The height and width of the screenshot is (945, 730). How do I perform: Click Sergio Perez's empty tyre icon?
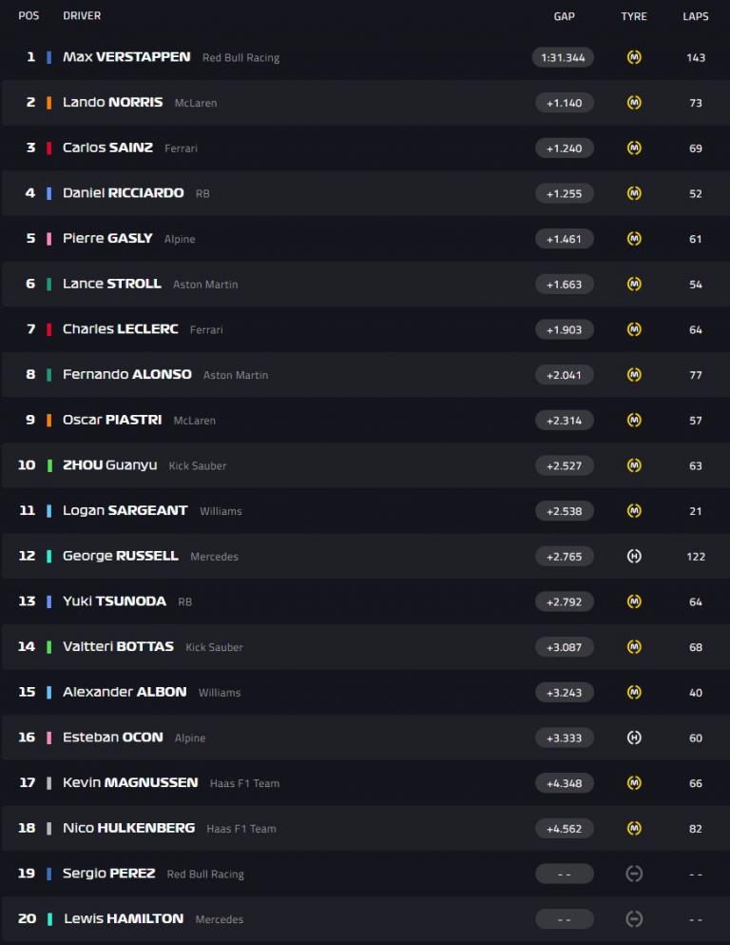(634, 874)
